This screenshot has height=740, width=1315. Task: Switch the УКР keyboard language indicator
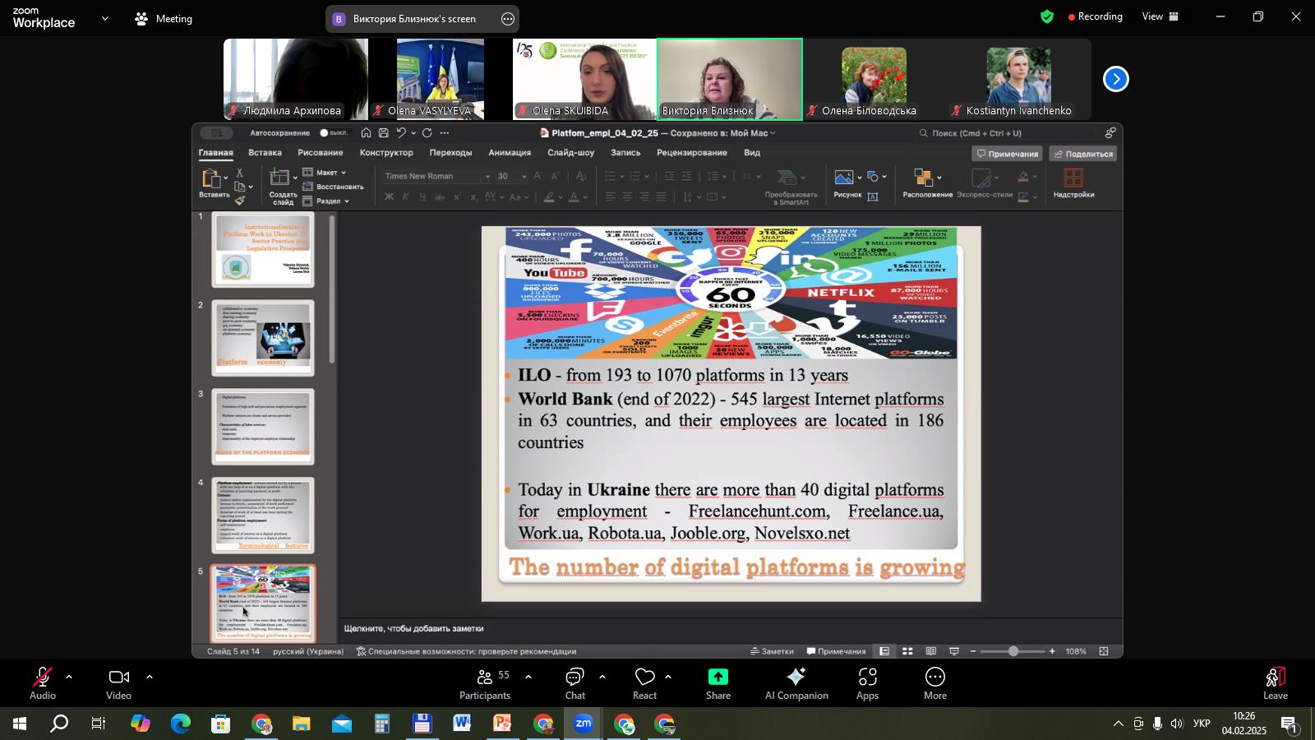pos(1201,724)
